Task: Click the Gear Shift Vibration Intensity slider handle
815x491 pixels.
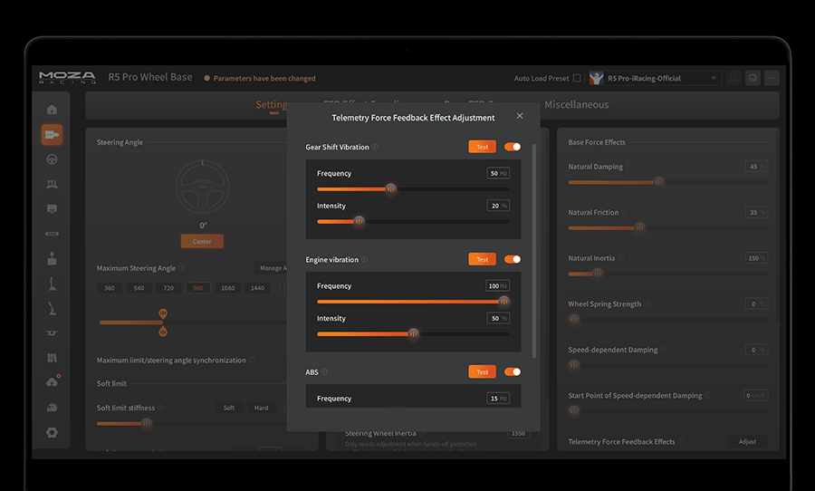Action: point(359,221)
